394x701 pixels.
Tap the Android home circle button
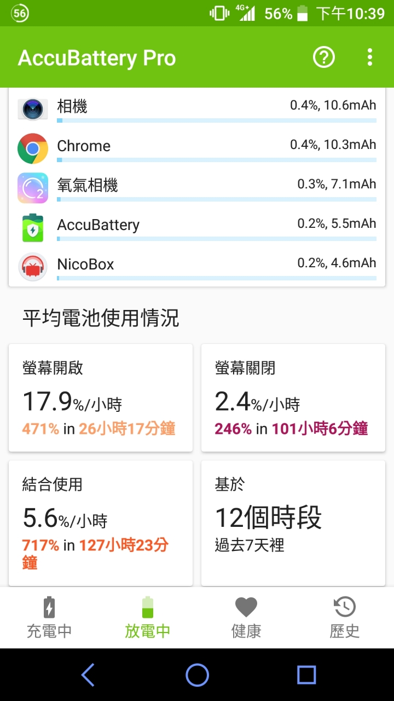click(x=197, y=675)
